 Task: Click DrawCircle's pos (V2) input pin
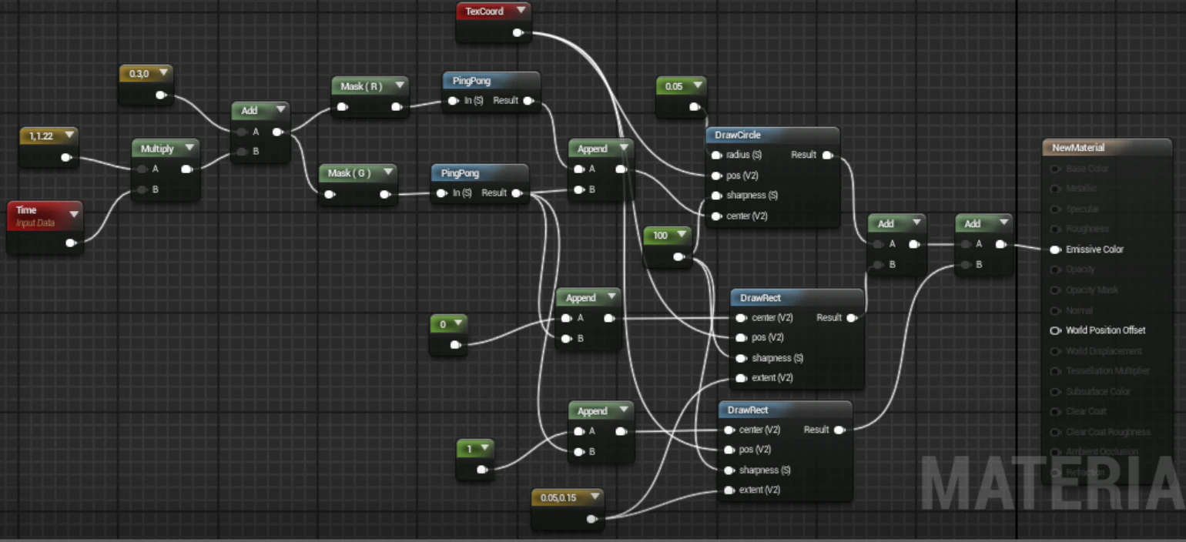[x=717, y=176]
